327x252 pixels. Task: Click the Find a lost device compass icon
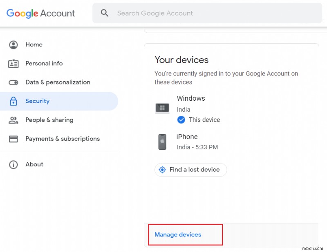click(162, 170)
